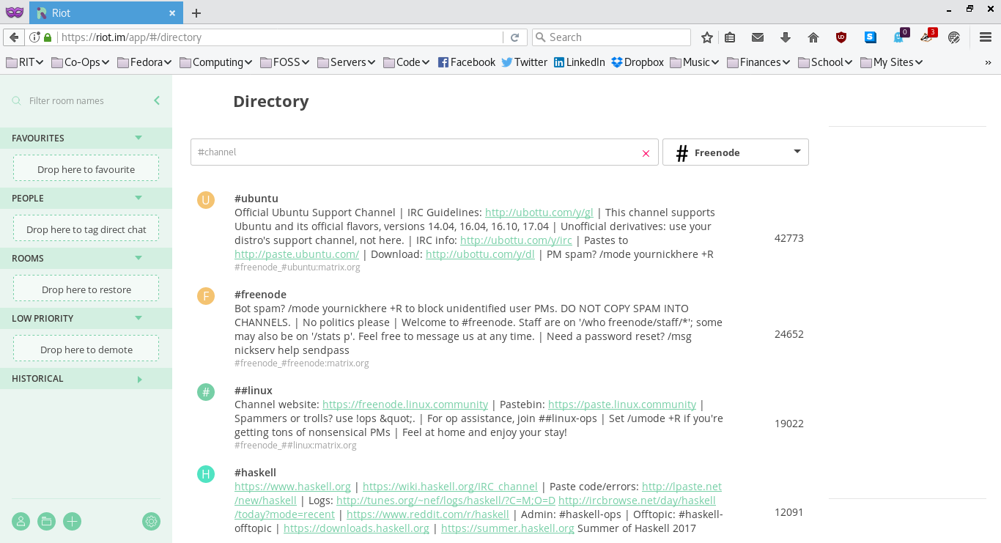Bookmark this page with the star icon
The width and height of the screenshot is (1001, 543).
point(706,37)
